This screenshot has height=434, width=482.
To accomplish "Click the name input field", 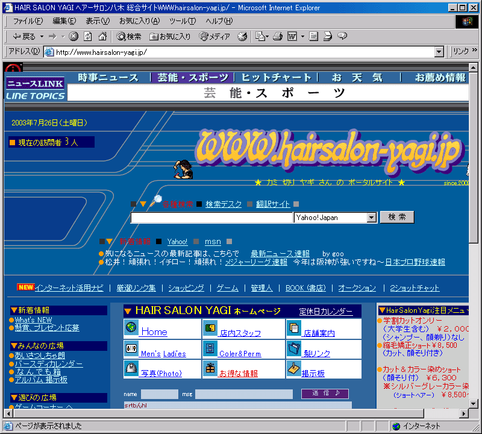I will [x=160, y=394].
